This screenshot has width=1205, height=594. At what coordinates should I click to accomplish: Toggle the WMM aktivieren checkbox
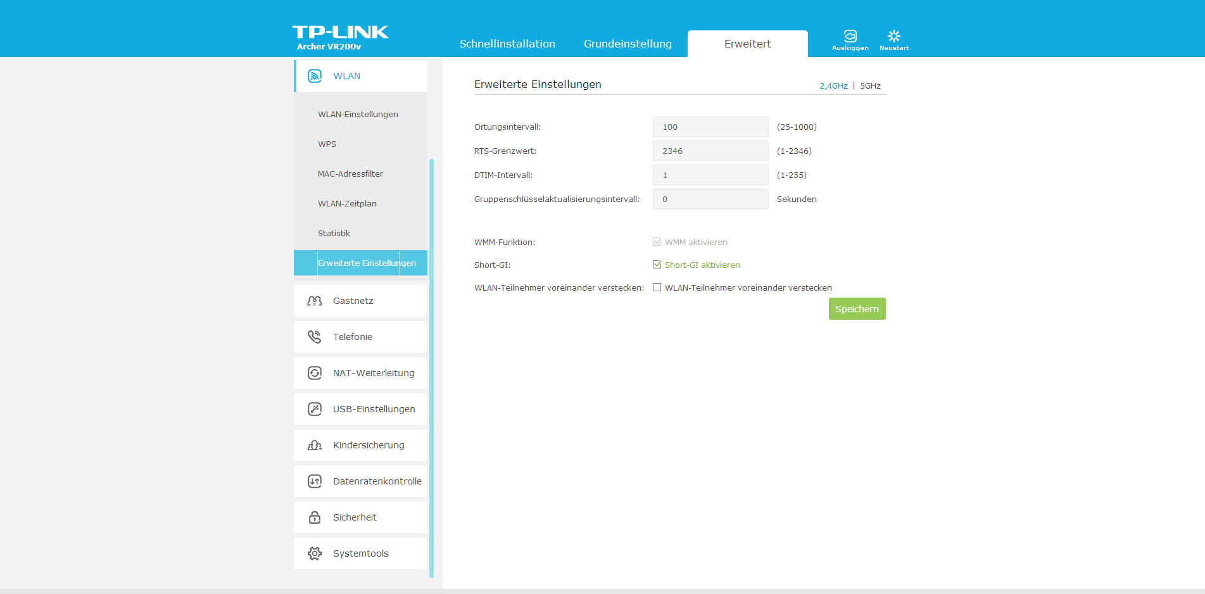pos(657,242)
